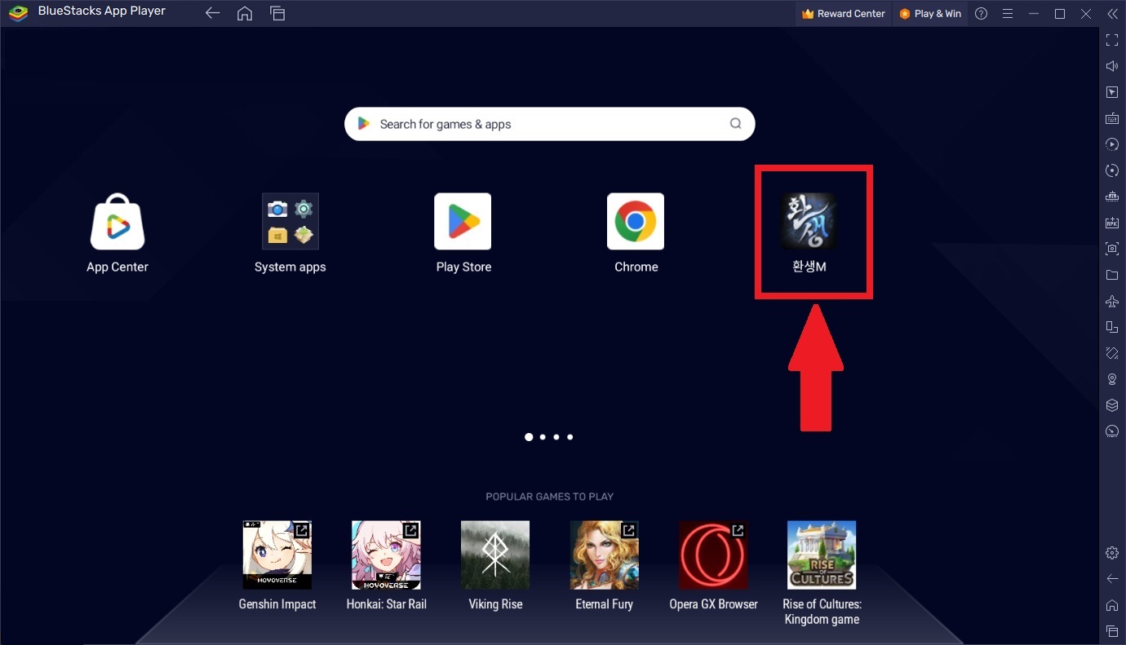
Task: Open Reward Center
Action: coord(844,14)
